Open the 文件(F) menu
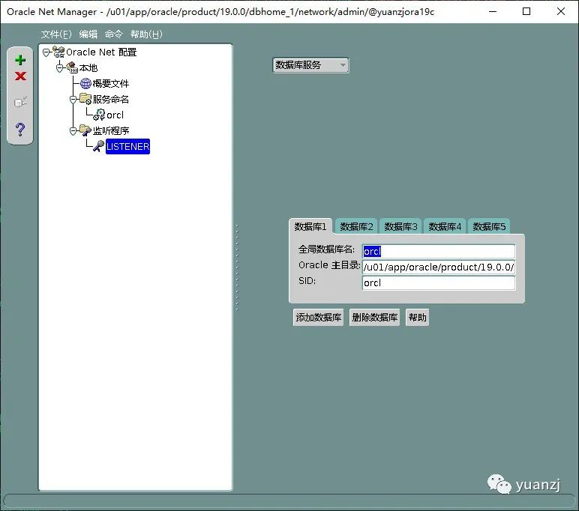 click(56, 34)
